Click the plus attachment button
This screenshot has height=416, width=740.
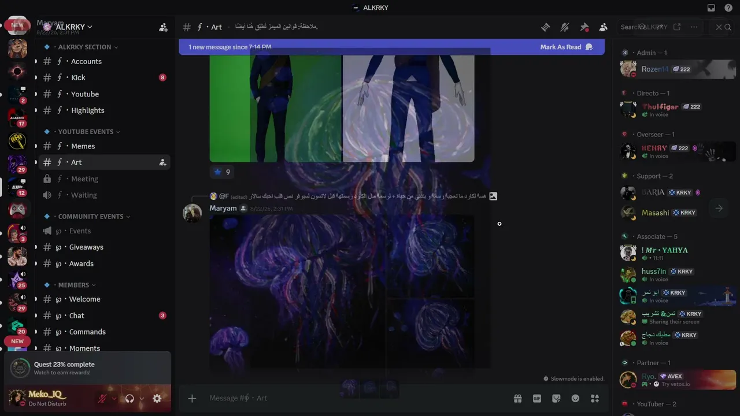192,398
